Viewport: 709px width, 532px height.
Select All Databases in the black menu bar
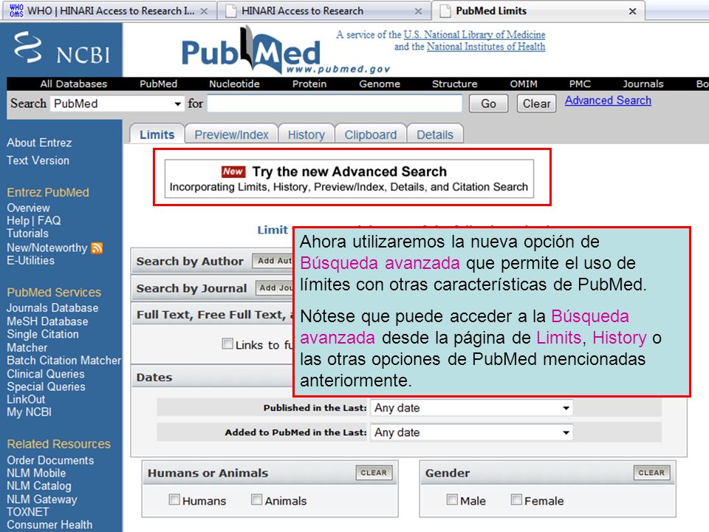click(x=74, y=83)
